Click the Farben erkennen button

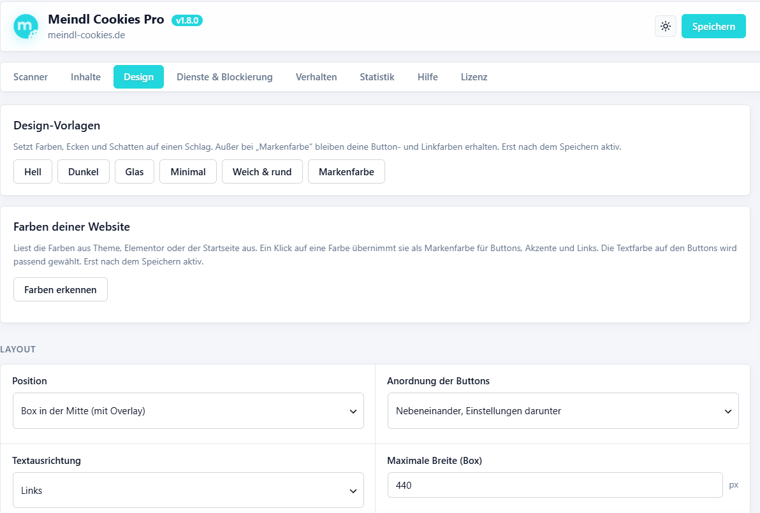point(61,289)
